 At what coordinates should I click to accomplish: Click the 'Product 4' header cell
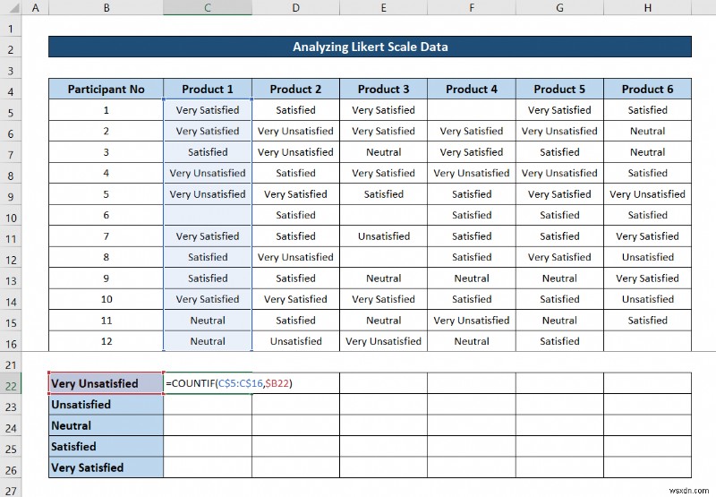tap(472, 89)
